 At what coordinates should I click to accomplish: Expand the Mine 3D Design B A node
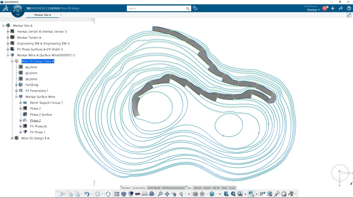(12, 138)
